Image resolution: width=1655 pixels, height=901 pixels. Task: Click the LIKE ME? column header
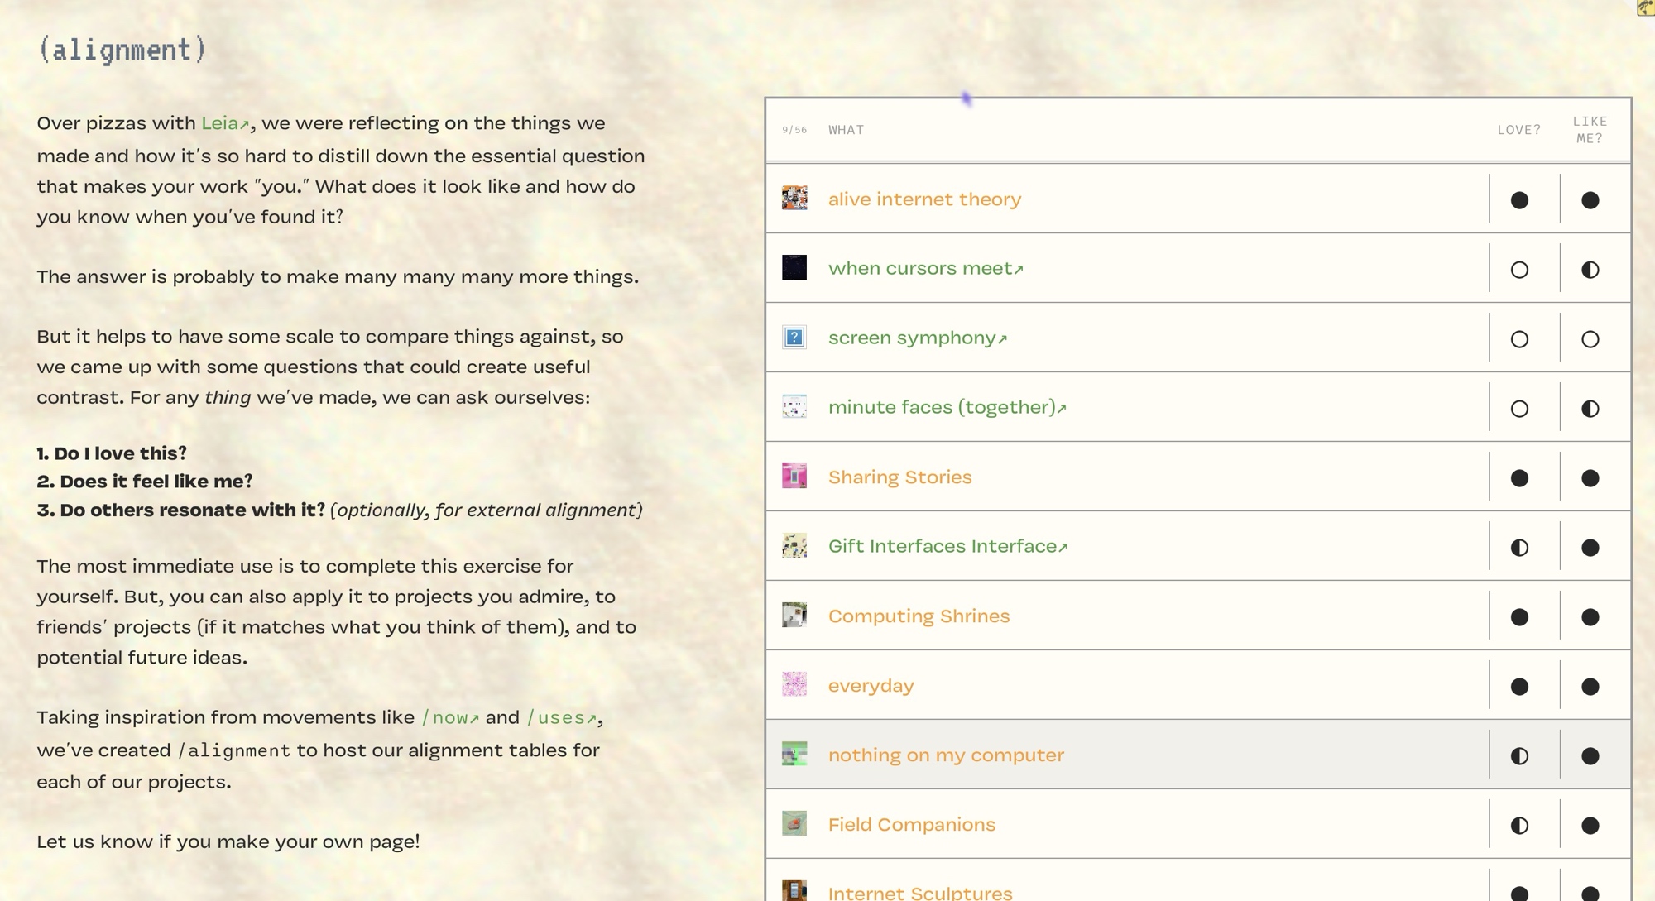(1590, 130)
